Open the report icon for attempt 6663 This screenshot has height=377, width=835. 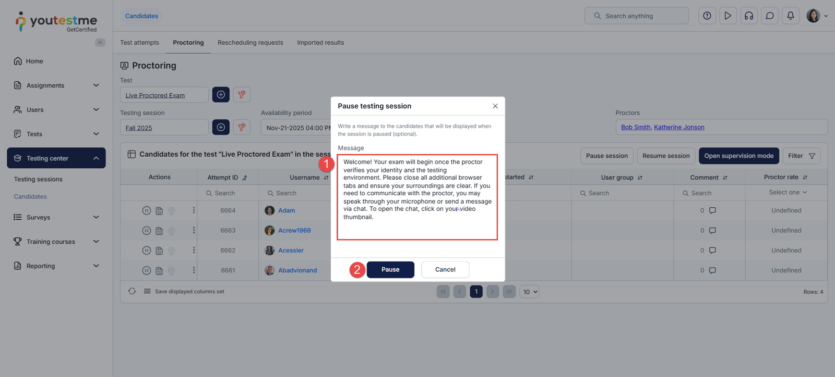(x=159, y=231)
